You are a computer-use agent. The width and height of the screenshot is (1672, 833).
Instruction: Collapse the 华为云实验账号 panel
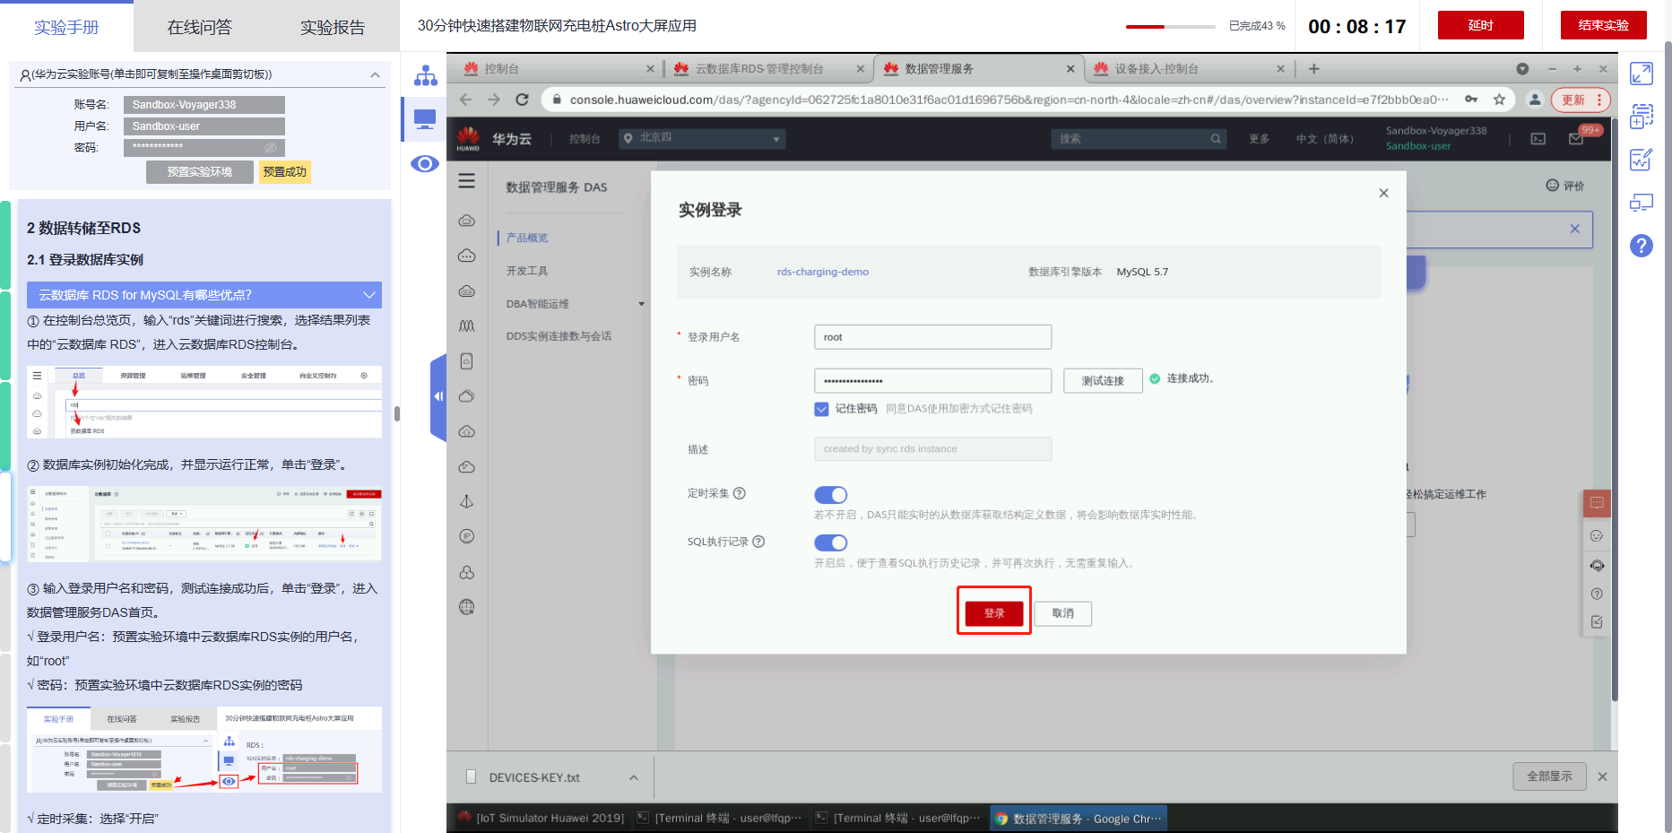(x=375, y=74)
